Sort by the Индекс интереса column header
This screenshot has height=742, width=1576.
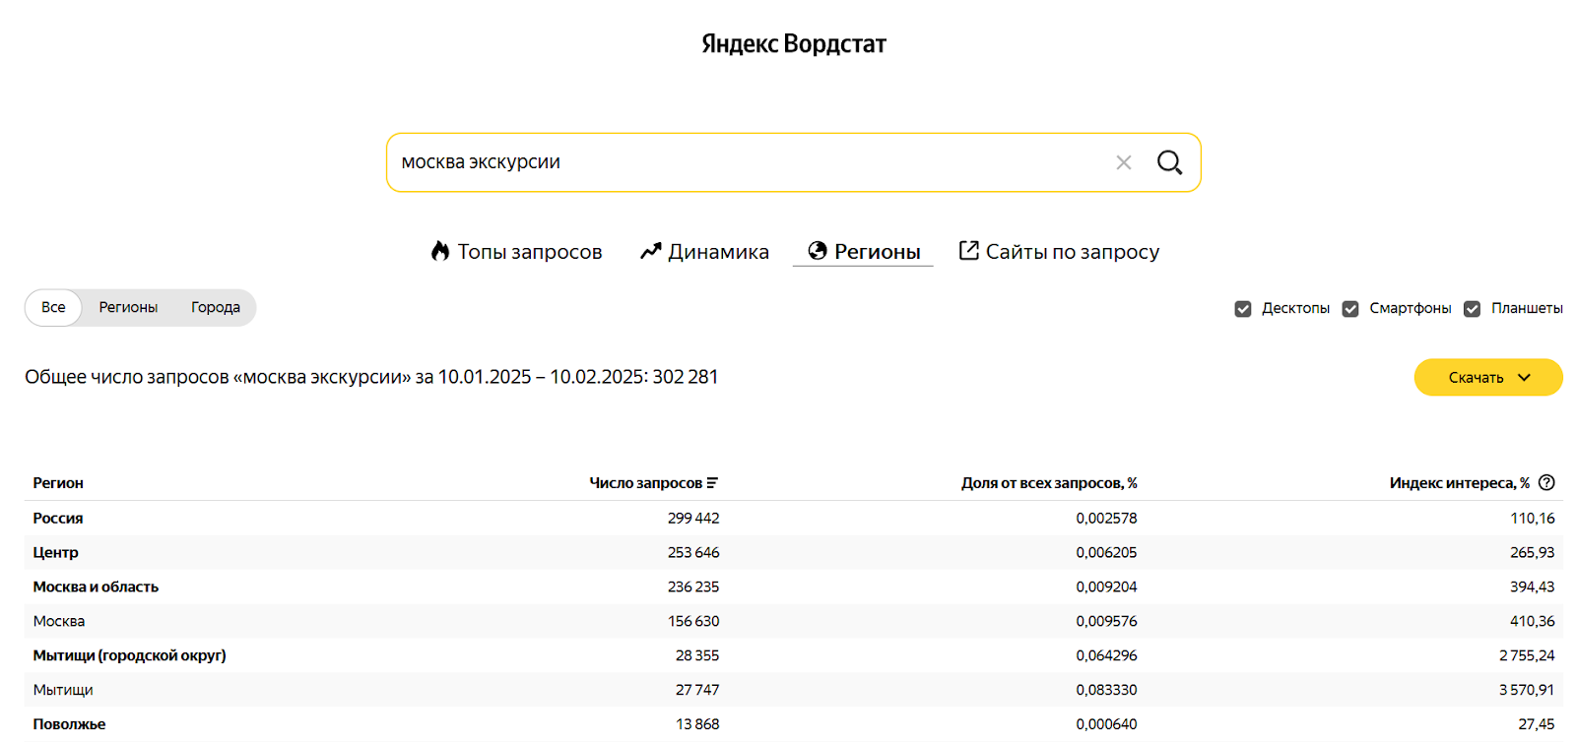(x=1460, y=483)
